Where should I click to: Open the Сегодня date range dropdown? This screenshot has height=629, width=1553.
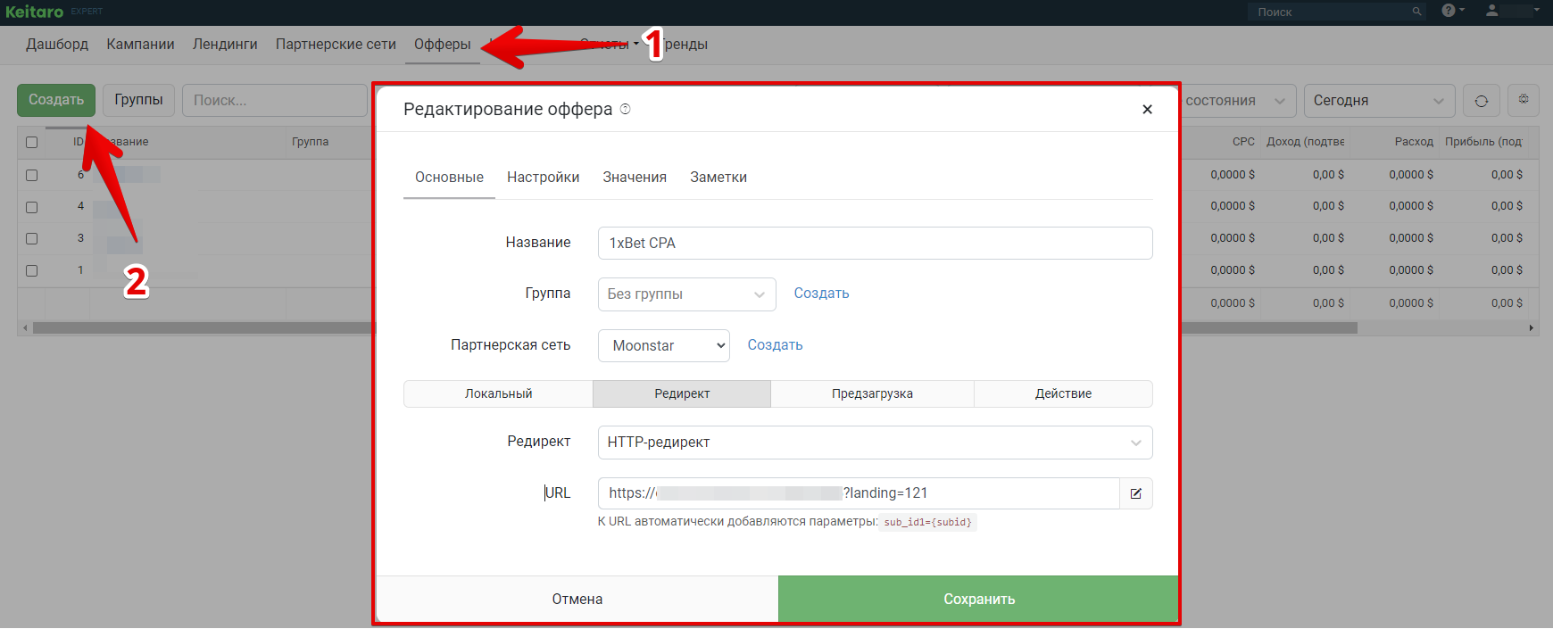pyautogui.click(x=1379, y=101)
